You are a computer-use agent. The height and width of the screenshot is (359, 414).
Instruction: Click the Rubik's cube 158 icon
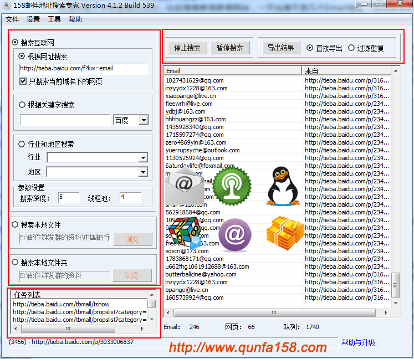click(x=185, y=232)
